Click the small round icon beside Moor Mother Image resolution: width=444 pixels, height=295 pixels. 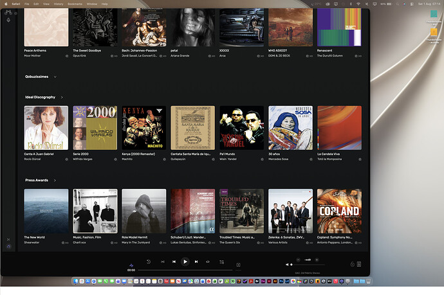click(67, 56)
